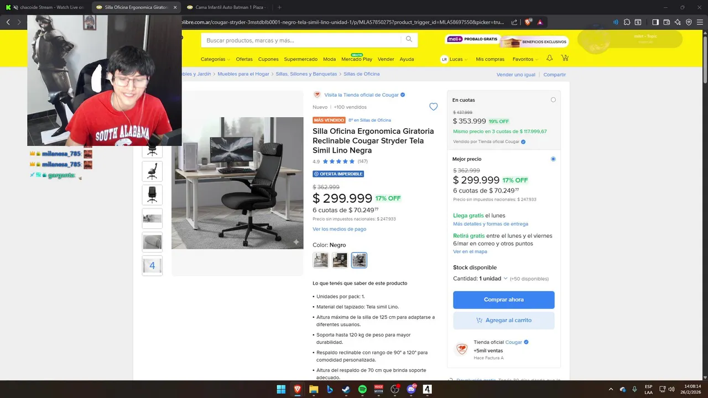Open the shopping cart icon

(x=565, y=58)
